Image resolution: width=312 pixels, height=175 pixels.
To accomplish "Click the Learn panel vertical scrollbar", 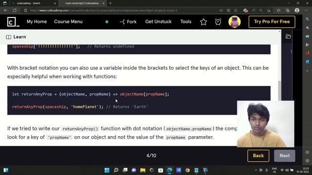I will point(279,90).
